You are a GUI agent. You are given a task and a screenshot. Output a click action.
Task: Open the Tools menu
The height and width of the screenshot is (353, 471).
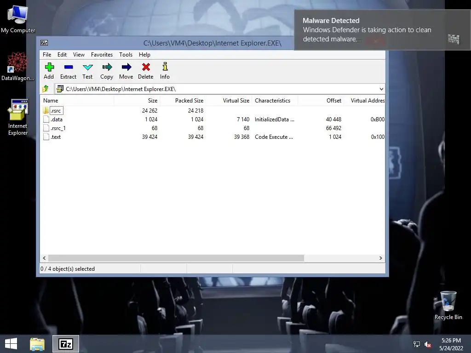[126, 55]
